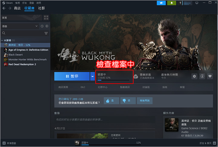Open the 說明 menu
Screen dimensions: 218x147
[39, 3]
